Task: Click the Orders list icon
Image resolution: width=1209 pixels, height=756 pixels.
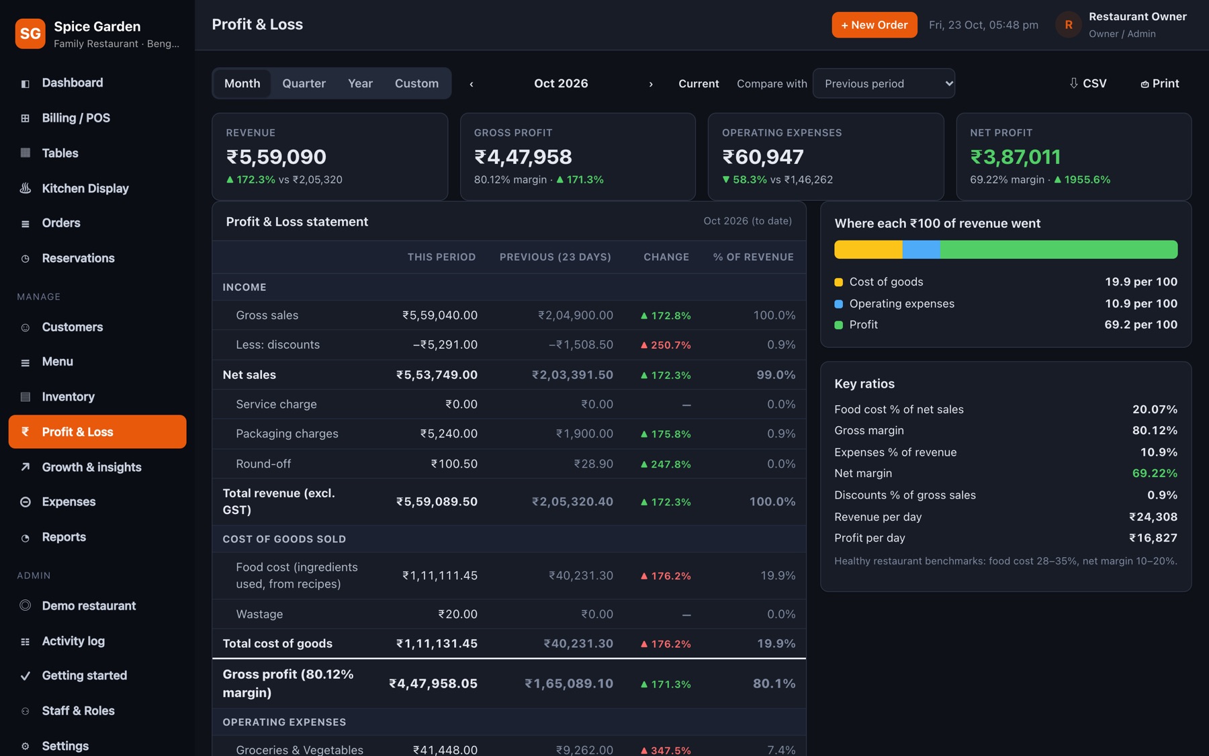Action: (25, 223)
